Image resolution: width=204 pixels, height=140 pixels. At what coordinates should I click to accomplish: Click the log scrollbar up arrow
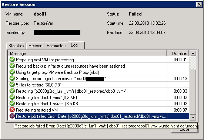(x=193, y=53)
